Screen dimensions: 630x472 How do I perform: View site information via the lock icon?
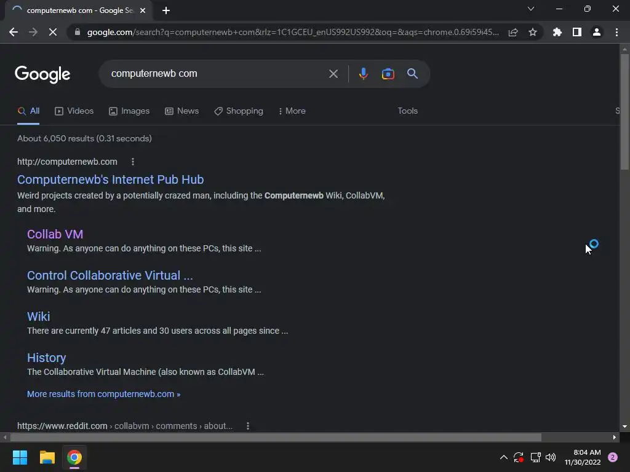click(78, 32)
